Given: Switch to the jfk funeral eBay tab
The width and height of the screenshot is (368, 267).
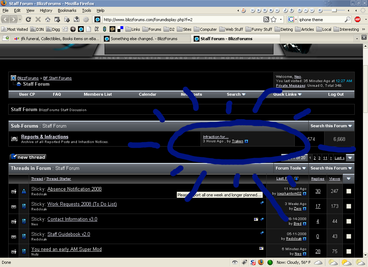Looking at the screenshot, I should pyautogui.click(x=56, y=39).
